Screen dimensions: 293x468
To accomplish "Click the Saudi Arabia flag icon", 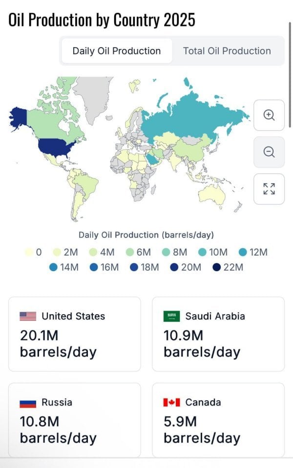I will [171, 316].
